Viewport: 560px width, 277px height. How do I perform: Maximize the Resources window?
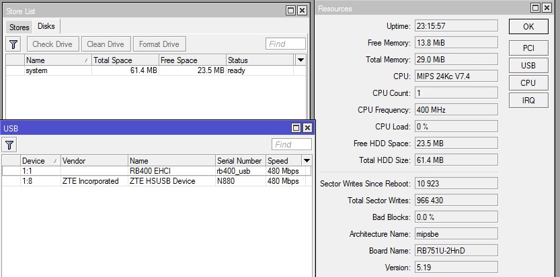pos(535,8)
